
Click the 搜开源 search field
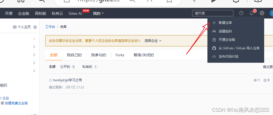[213, 13]
